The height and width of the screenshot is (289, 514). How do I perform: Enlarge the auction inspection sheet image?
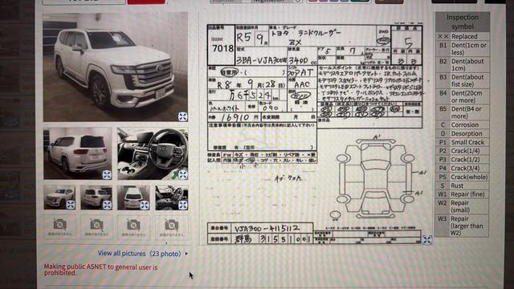click(x=426, y=240)
